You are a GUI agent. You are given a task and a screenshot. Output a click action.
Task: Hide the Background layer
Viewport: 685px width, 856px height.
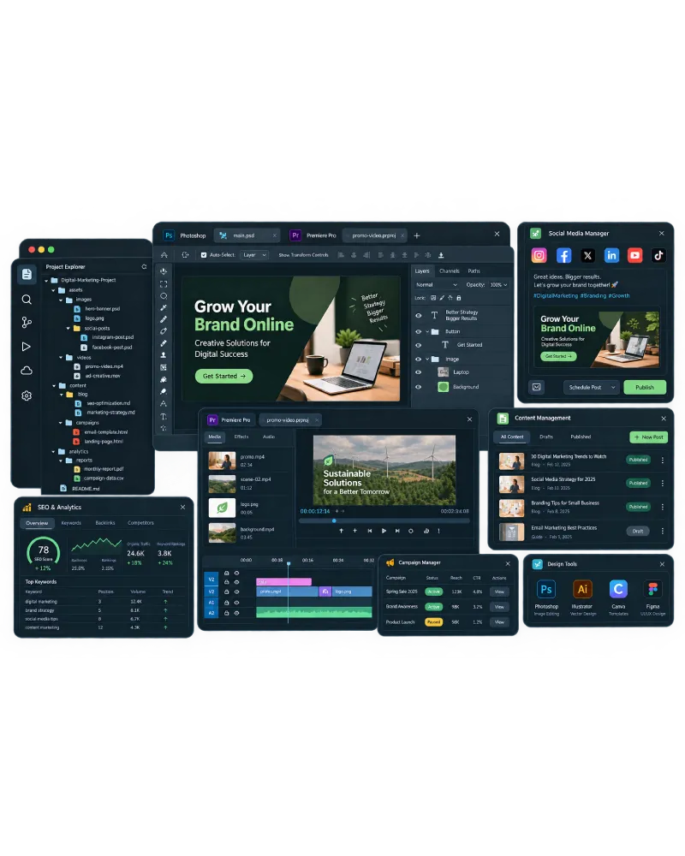[419, 387]
